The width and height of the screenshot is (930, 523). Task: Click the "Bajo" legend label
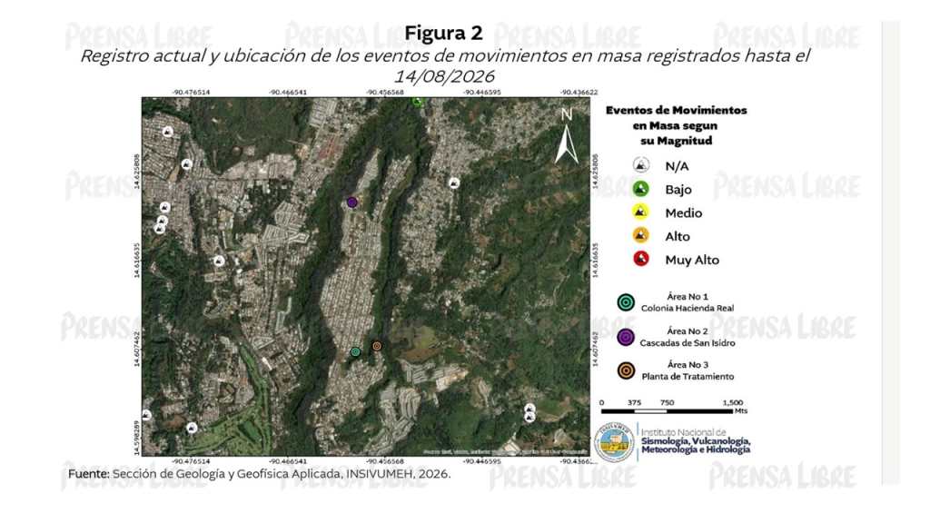point(678,190)
